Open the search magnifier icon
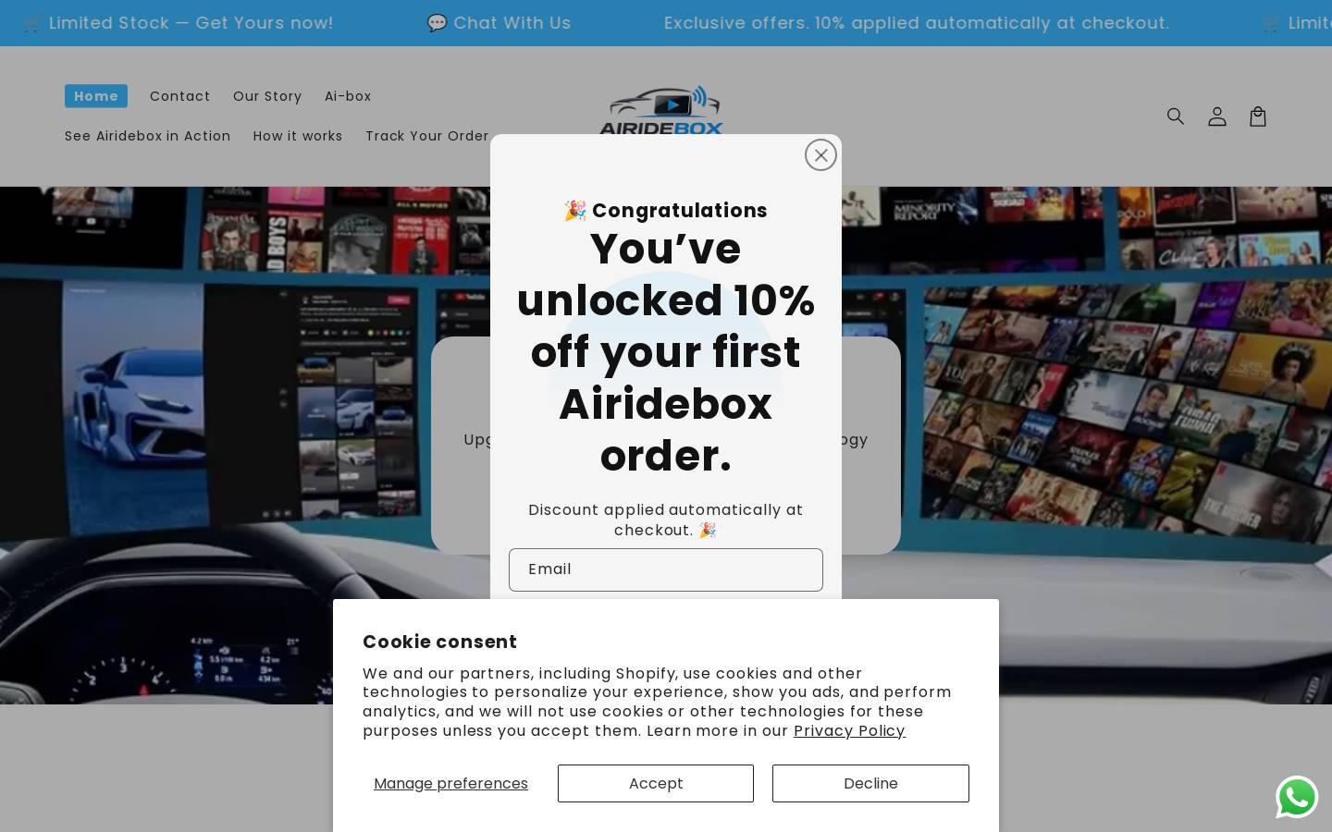 click(1176, 116)
